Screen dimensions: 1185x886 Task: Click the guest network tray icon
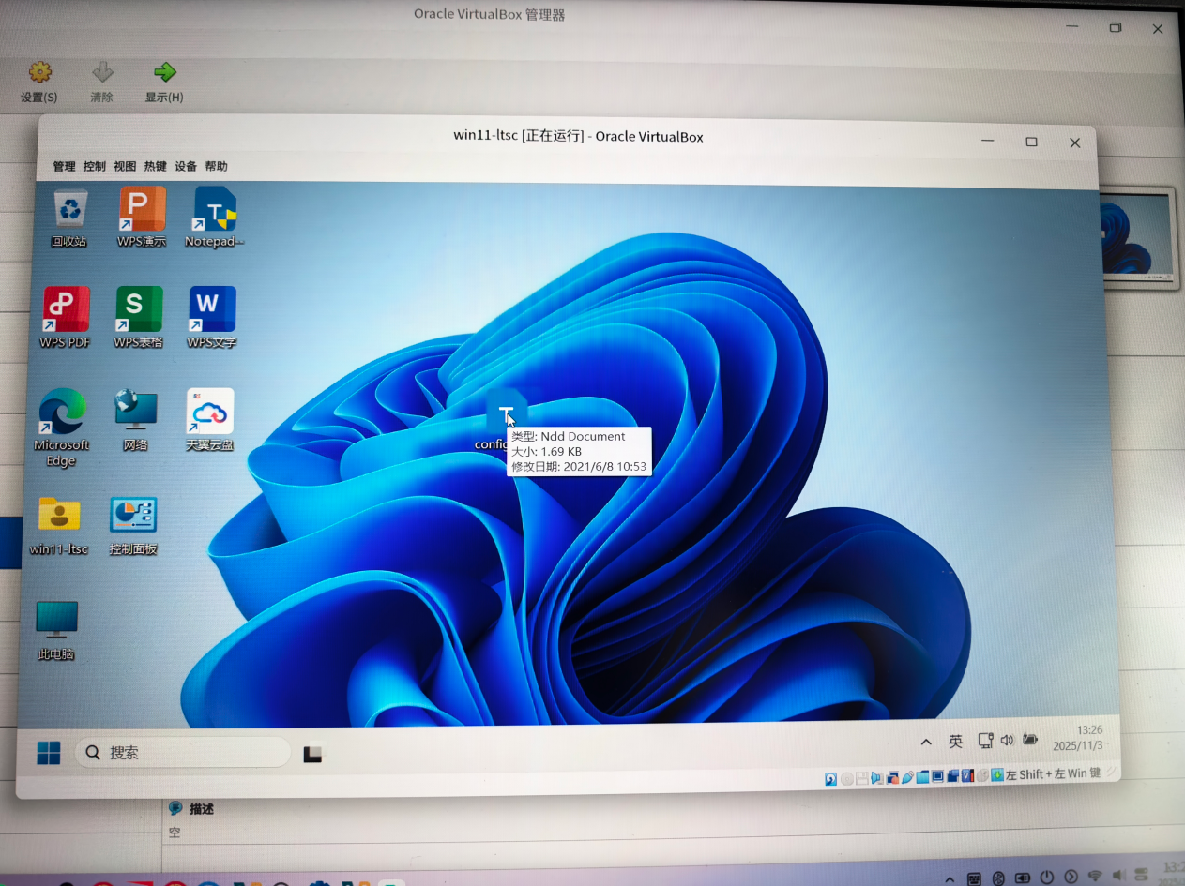[x=985, y=741]
